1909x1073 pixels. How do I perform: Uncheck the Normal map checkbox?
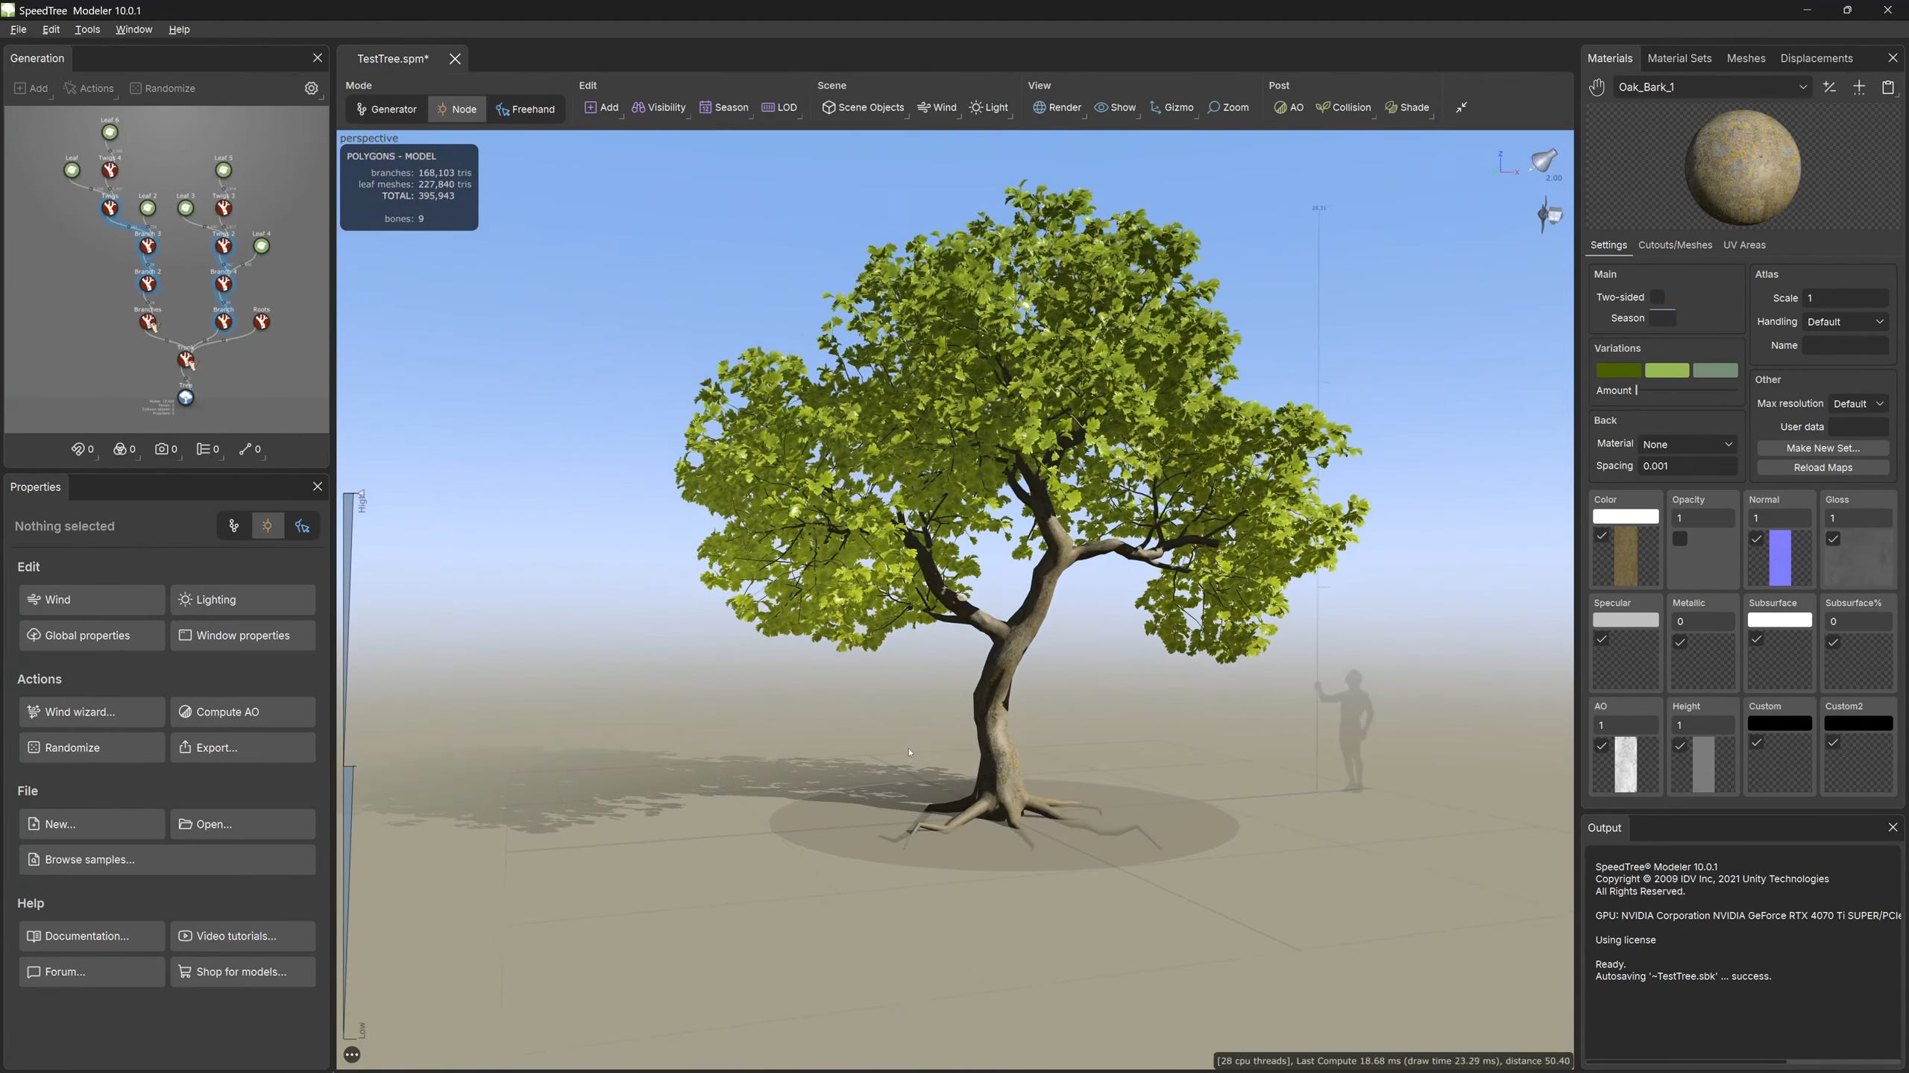click(1757, 539)
